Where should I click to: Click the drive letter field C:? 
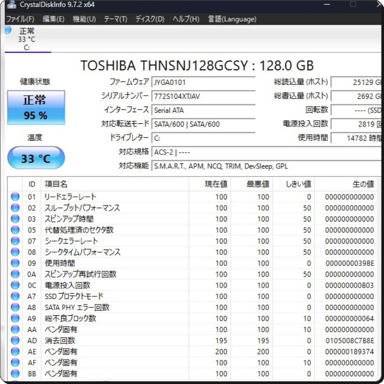203,138
